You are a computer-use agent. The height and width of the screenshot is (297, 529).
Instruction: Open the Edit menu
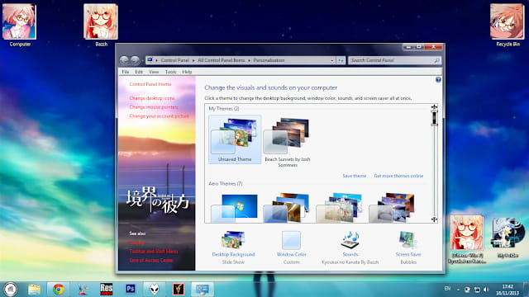[139, 72]
